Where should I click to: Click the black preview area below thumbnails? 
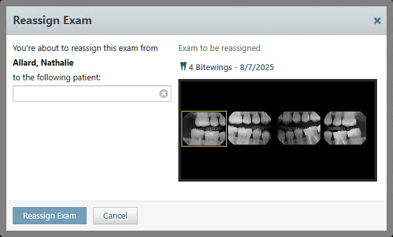pyautogui.click(x=278, y=162)
